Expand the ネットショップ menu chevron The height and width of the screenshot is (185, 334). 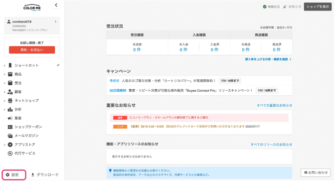pyautogui.click(x=4, y=101)
